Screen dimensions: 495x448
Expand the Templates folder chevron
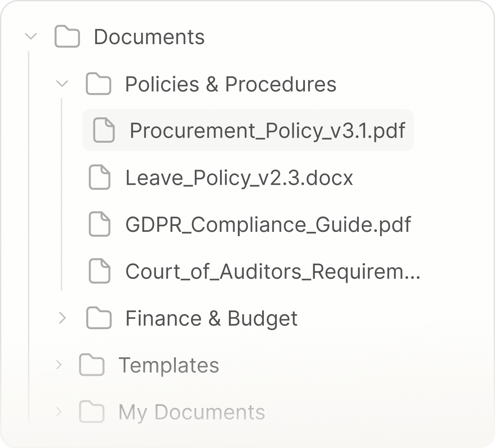(x=59, y=365)
